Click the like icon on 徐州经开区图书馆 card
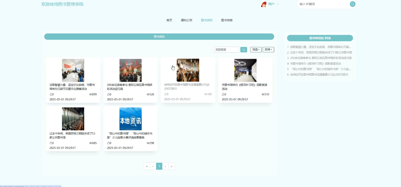 click(166, 94)
